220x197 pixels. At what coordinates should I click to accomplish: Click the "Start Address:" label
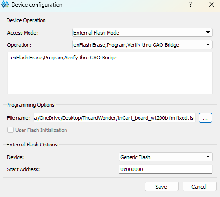click(x=23, y=169)
